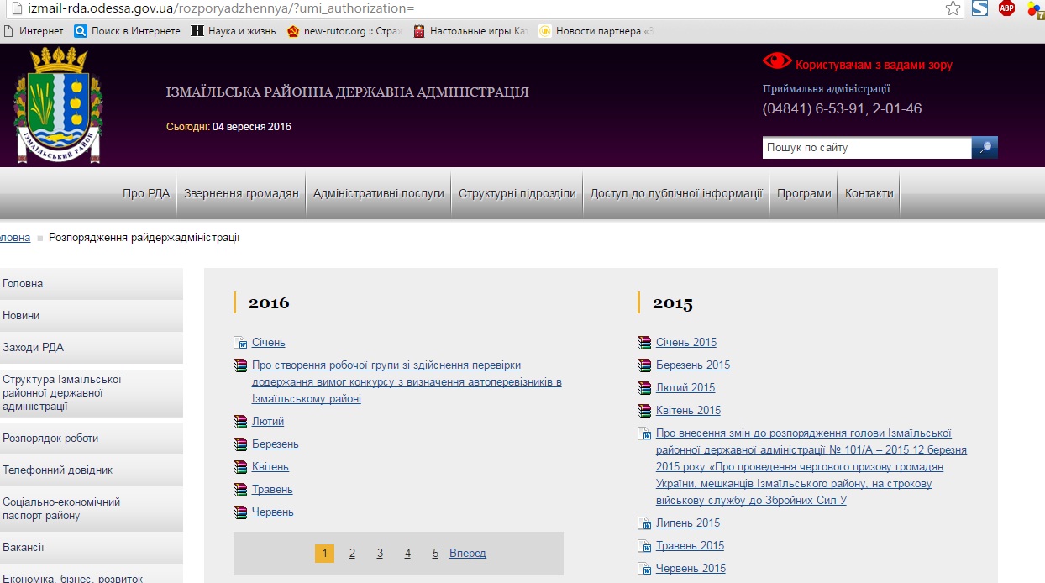Click the document icon beside Січень
The width and height of the screenshot is (1045, 583).
pyautogui.click(x=240, y=343)
